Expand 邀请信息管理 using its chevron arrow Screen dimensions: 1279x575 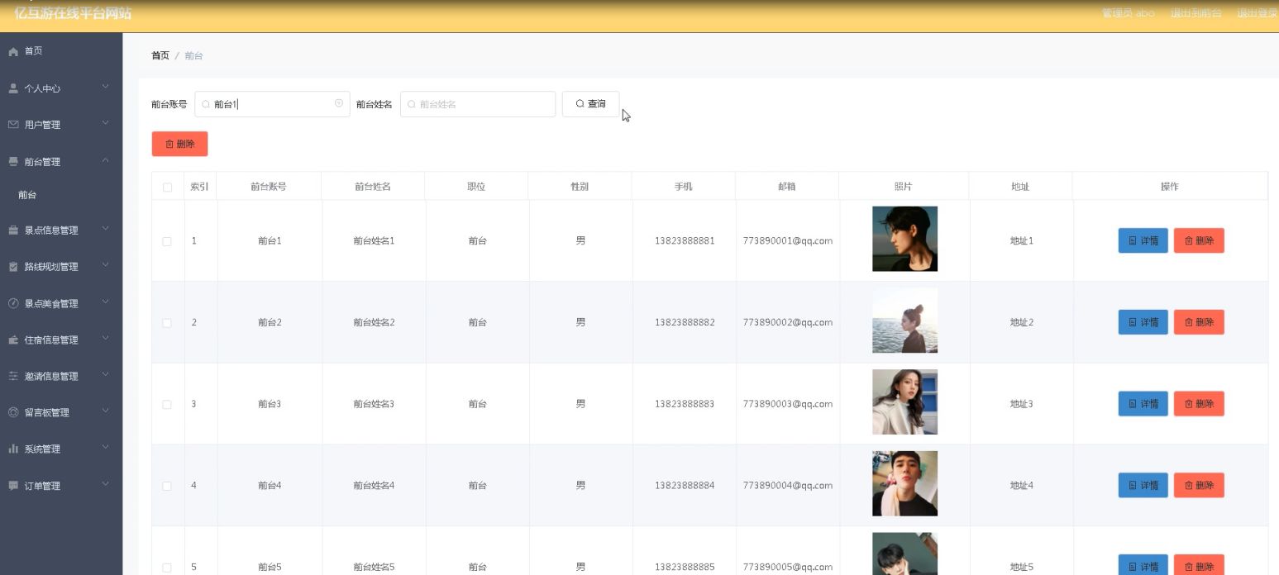coord(106,374)
